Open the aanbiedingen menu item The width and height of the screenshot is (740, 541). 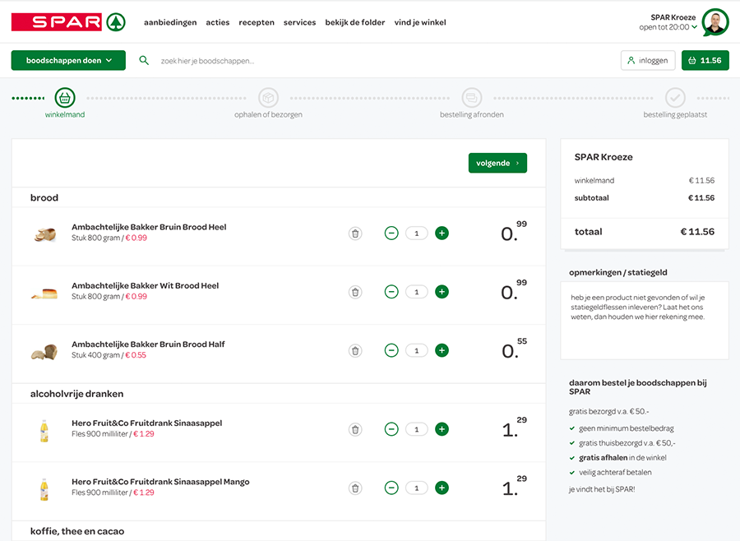[170, 22]
